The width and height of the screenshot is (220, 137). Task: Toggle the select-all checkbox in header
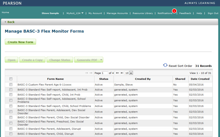coord(11,79)
